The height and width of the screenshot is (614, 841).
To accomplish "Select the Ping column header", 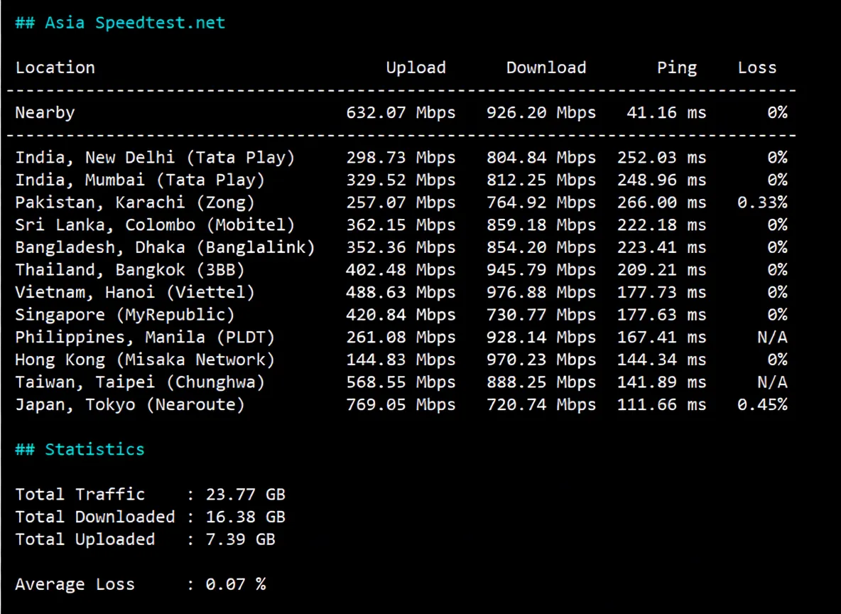I will click(x=676, y=67).
